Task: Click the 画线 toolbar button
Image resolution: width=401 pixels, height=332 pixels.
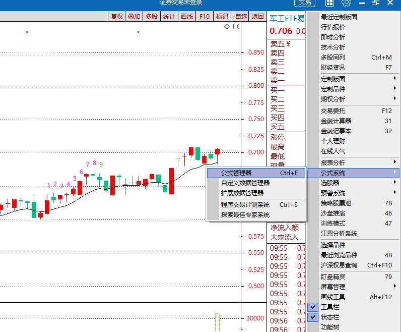Action: pos(187,16)
